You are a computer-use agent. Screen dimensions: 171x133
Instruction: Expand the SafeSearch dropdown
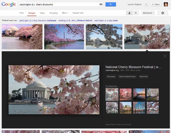click(x=148, y=13)
